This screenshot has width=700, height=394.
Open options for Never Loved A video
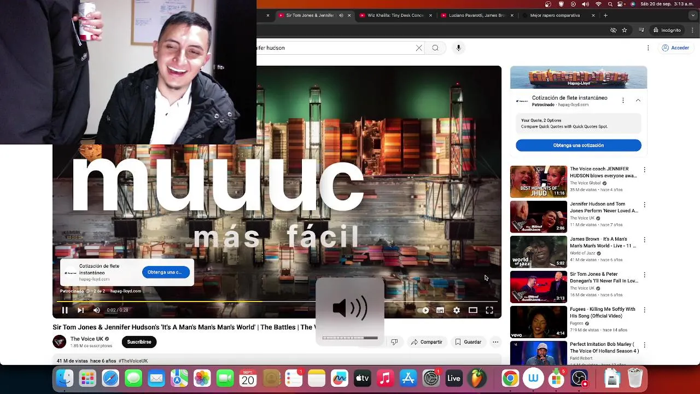tap(644, 205)
